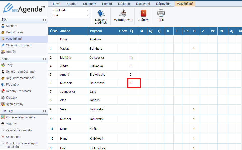The height and width of the screenshot is (150, 242).
Task: Click Absolutoria icon
Action: pos(3,137)
